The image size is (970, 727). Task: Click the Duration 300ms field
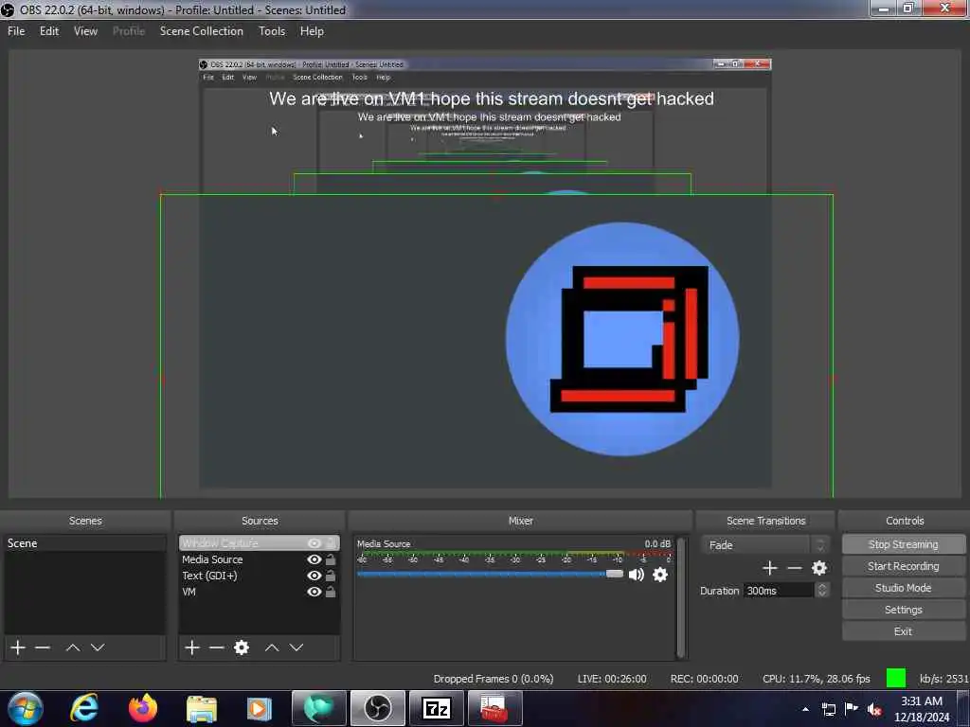click(779, 591)
